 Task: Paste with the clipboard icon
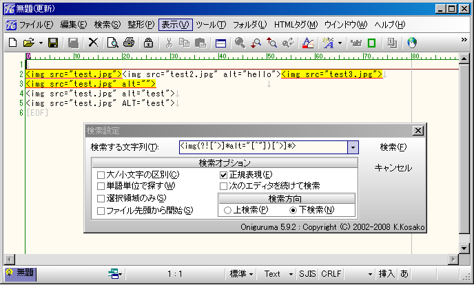[x=200, y=43]
